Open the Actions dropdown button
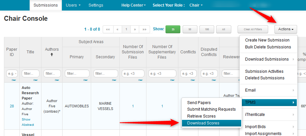 coord(286,29)
